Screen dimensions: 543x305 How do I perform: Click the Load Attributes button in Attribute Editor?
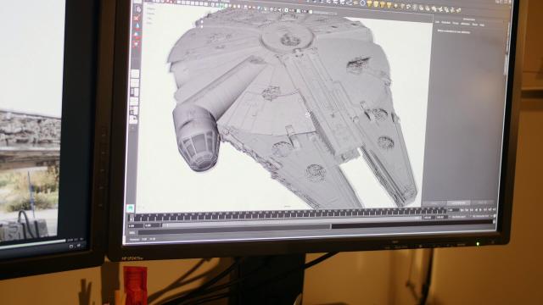pyautogui.click(x=458, y=203)
